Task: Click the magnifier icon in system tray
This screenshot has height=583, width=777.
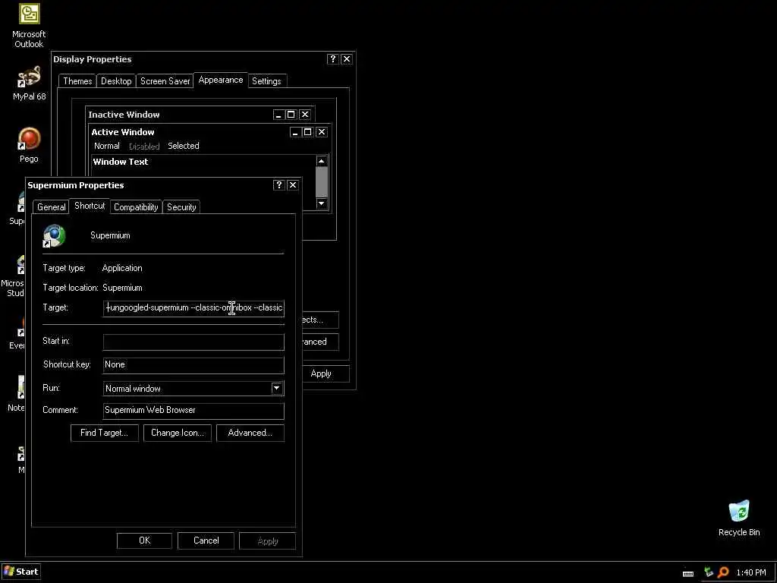Action: [723, 572]
